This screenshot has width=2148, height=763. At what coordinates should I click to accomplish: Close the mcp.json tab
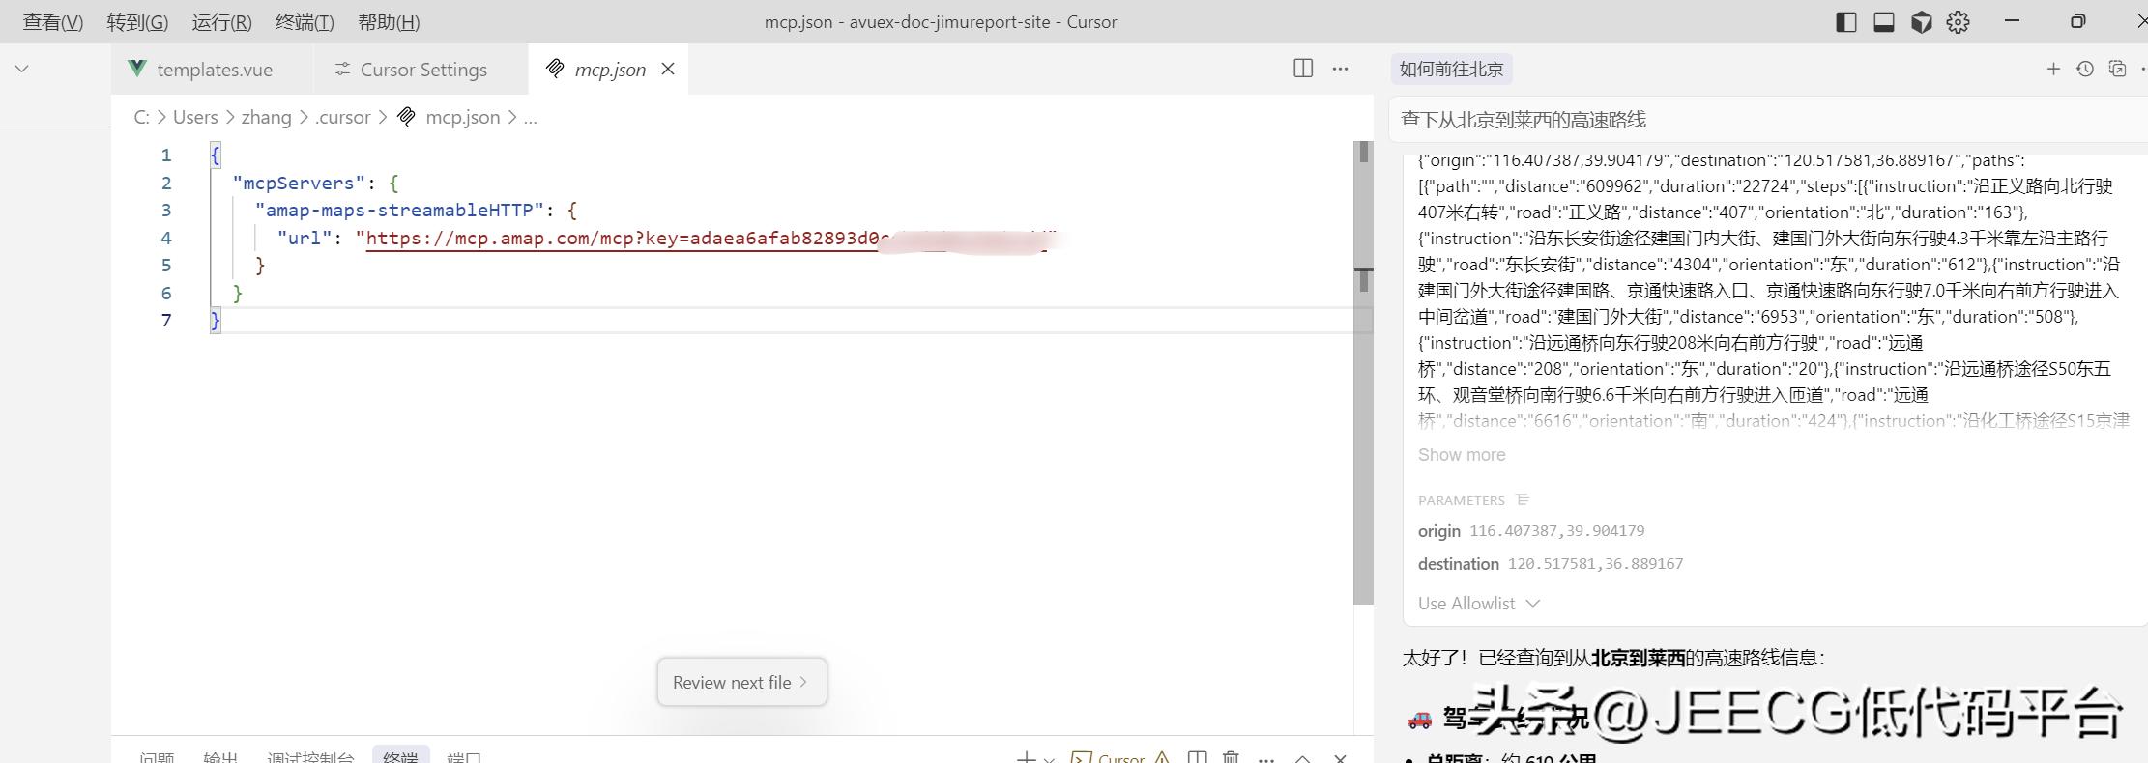[668, 69]
